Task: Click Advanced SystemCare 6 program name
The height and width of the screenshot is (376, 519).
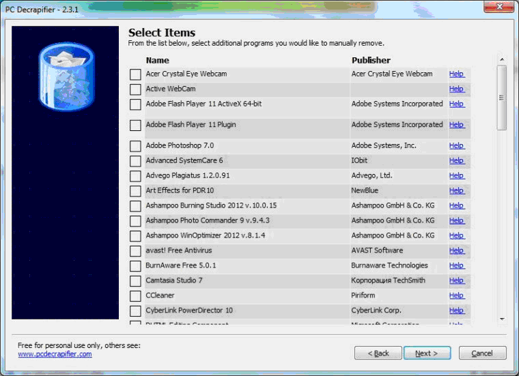Action: coord(184,160)
